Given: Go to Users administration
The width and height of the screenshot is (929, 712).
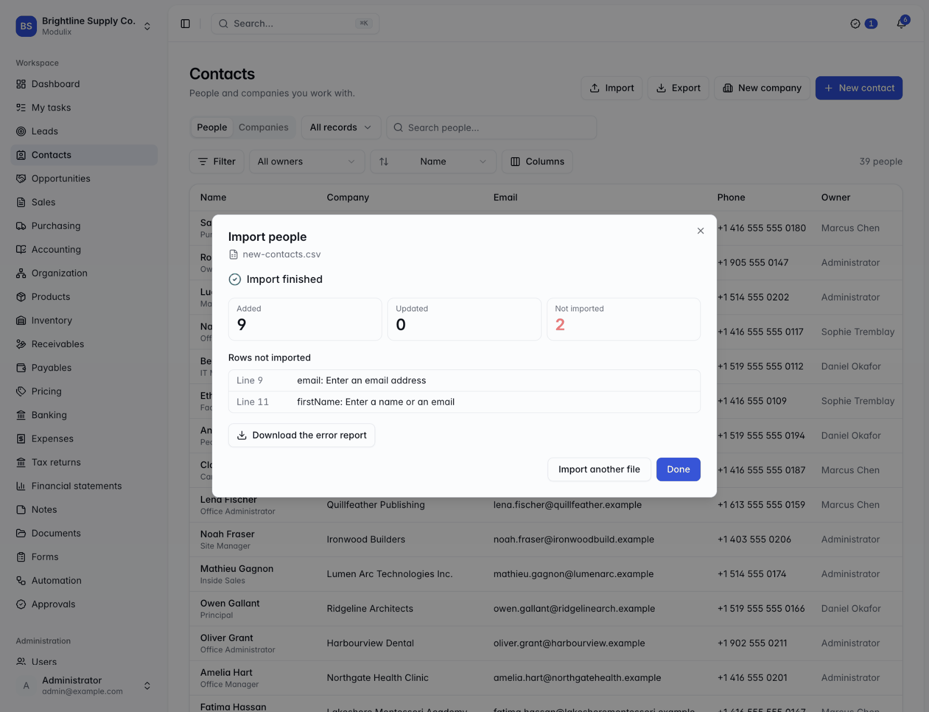Looking at the screenshot, I should point(84,662).
